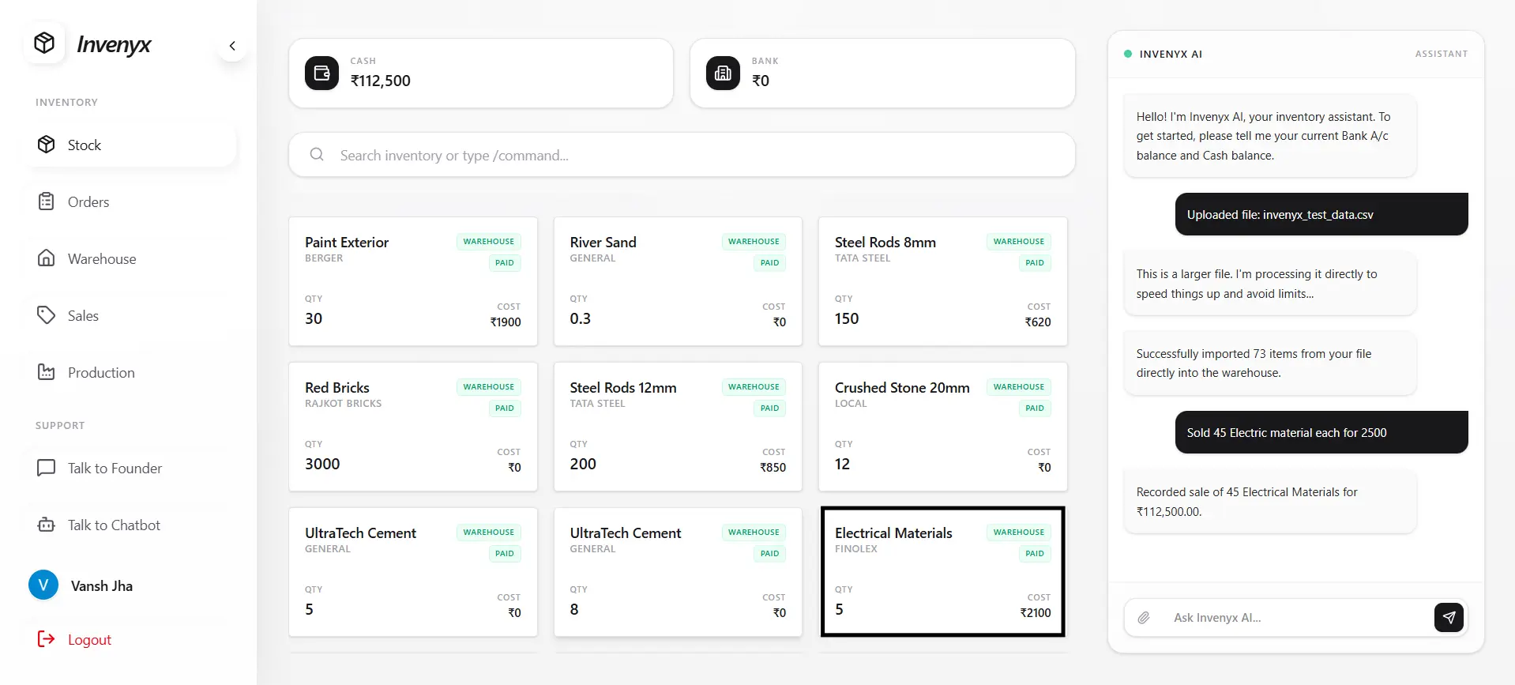Screen dimensions: 1515x685
Task: Select the Electrical Materials item title
Action: (x=893, y=533)
